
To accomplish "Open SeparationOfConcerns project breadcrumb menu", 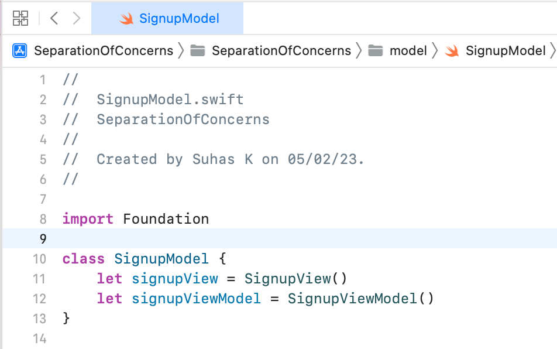I will click(104, 51).
